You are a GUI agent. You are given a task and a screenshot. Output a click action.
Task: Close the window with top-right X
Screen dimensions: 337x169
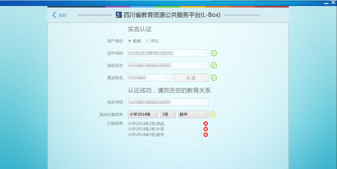point(333,3)
